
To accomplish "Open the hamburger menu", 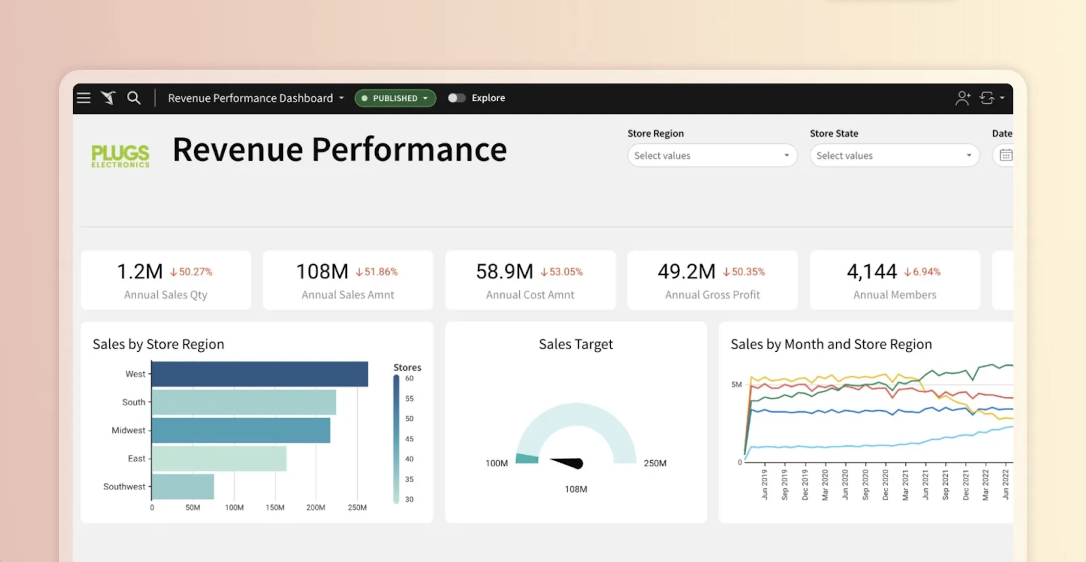I will pos(83,98).
